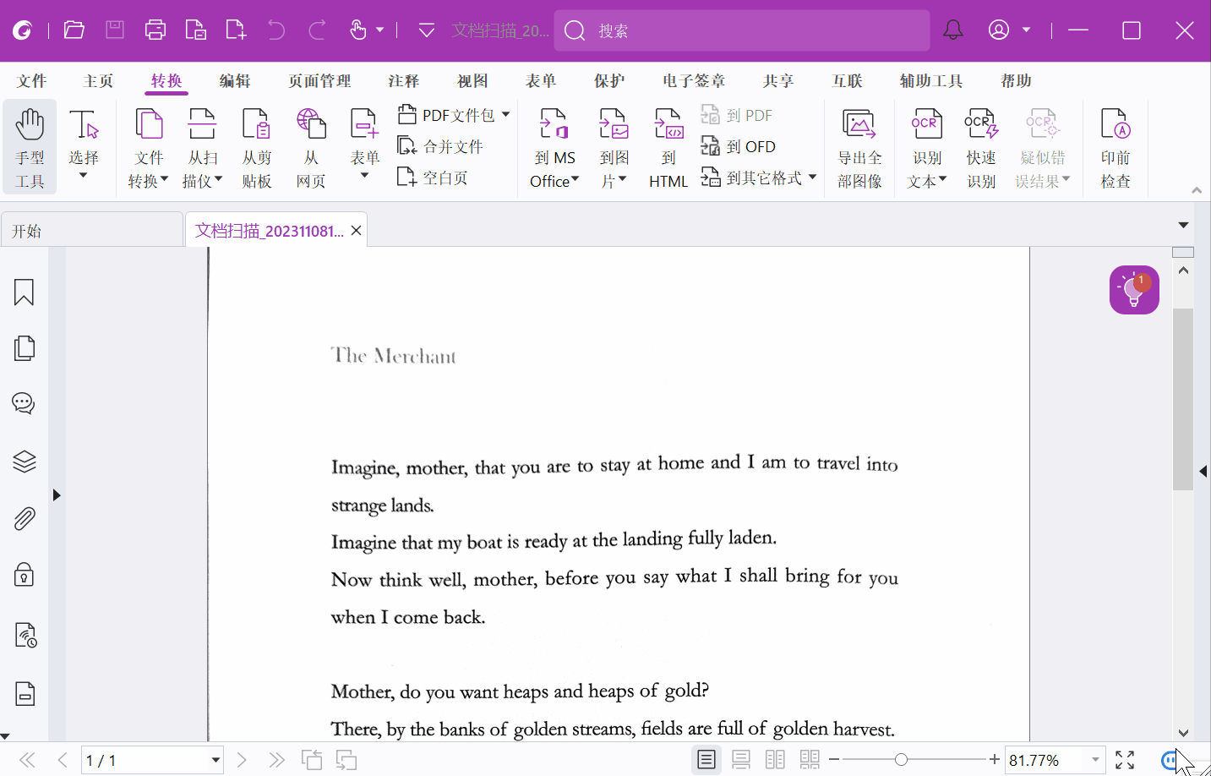This screenshot has height=776, width=1211.
Task: Create PDF from web page (从网页)
Action: (x=311, y=147)
